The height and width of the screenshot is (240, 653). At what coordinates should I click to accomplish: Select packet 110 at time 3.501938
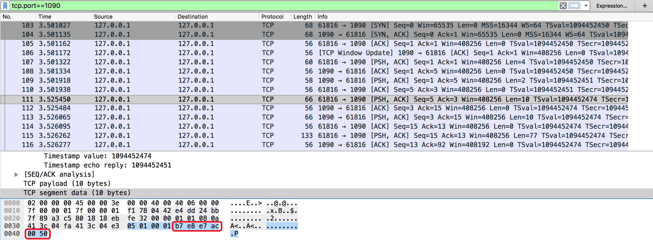pyautogui.click(x=314, y=90)
